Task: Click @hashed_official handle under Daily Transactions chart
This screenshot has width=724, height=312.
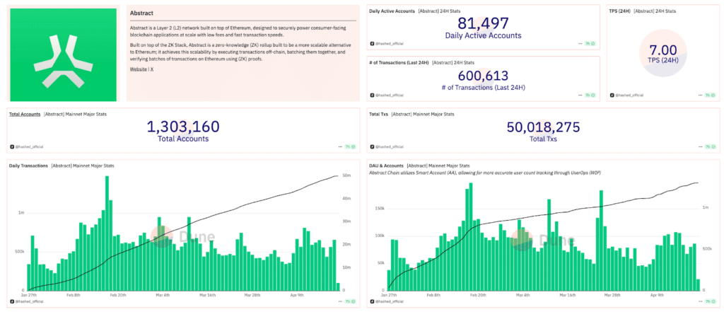Action: tap(28, 301)
